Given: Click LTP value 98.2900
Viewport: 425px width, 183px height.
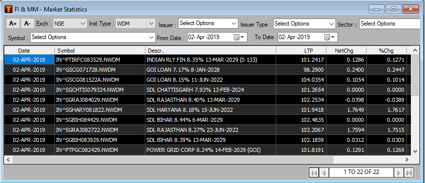Looking at the screenshot, I should click(x=314, y=70).
